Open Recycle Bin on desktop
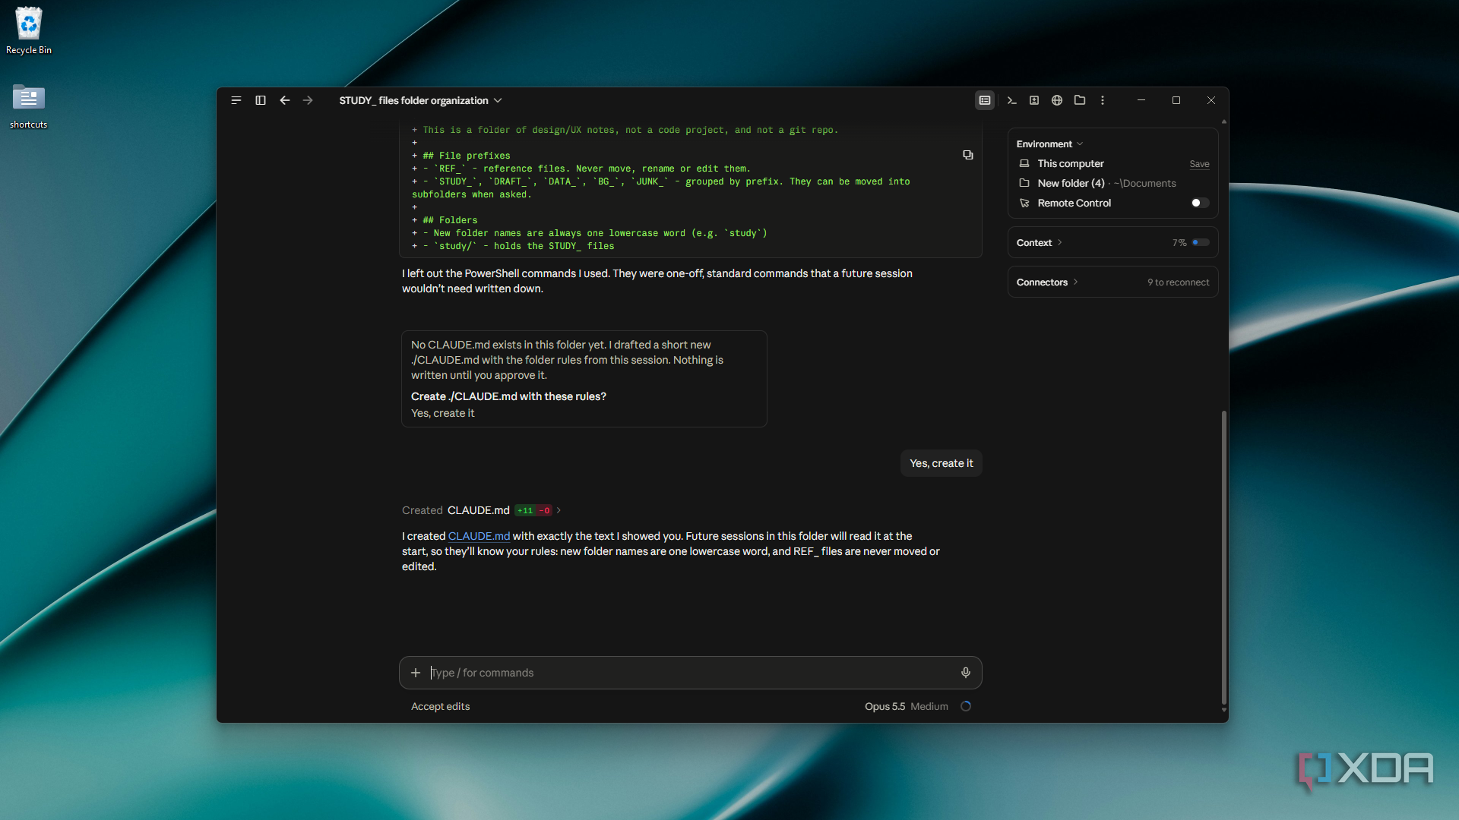This screenshot has height=820, width=1459. (29, 32)
